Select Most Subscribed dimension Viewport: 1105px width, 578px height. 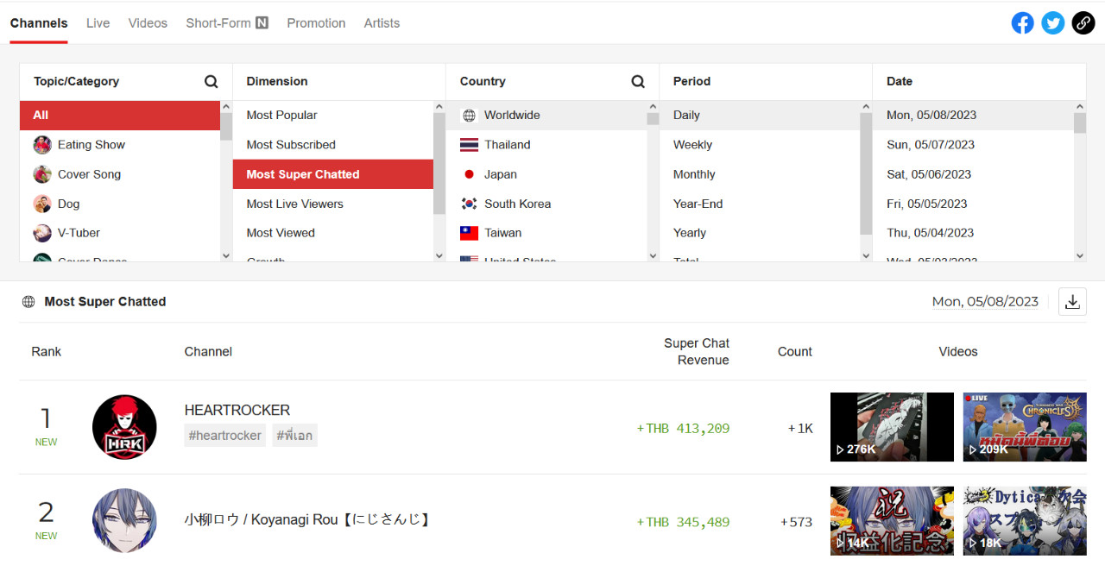333,145
